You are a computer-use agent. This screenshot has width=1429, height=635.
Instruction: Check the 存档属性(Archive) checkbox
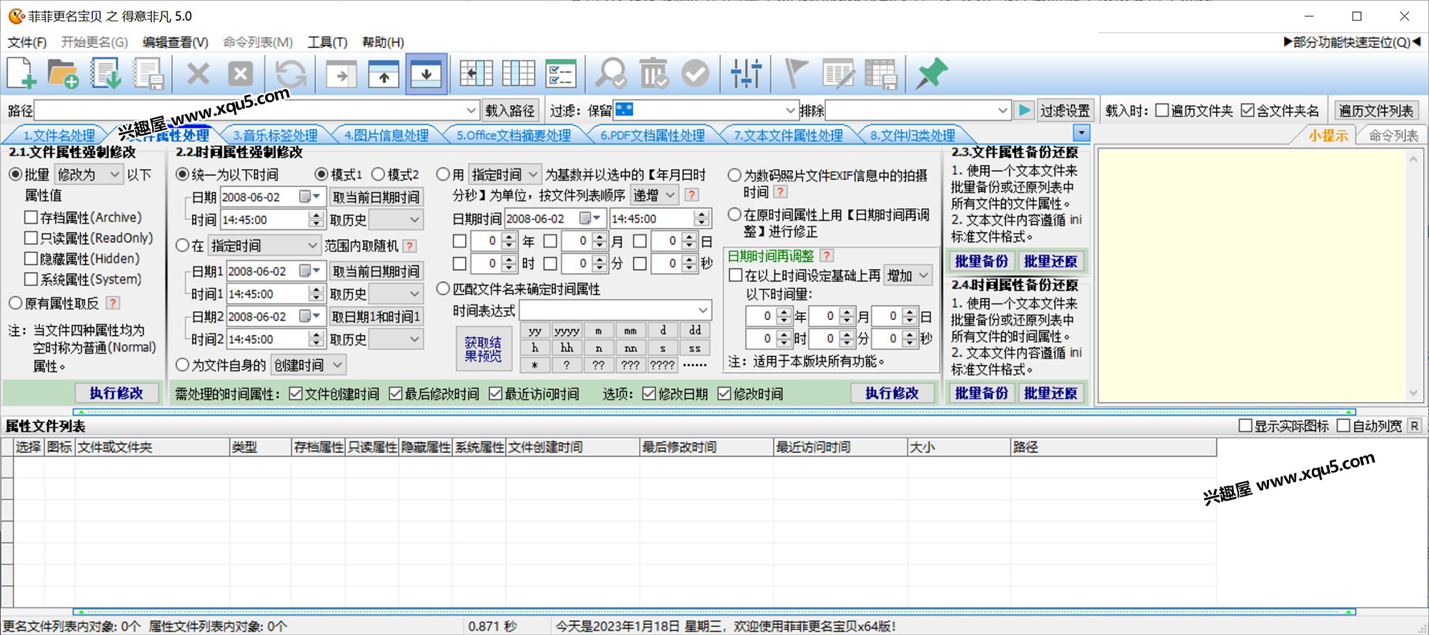[x=31, y=217]
